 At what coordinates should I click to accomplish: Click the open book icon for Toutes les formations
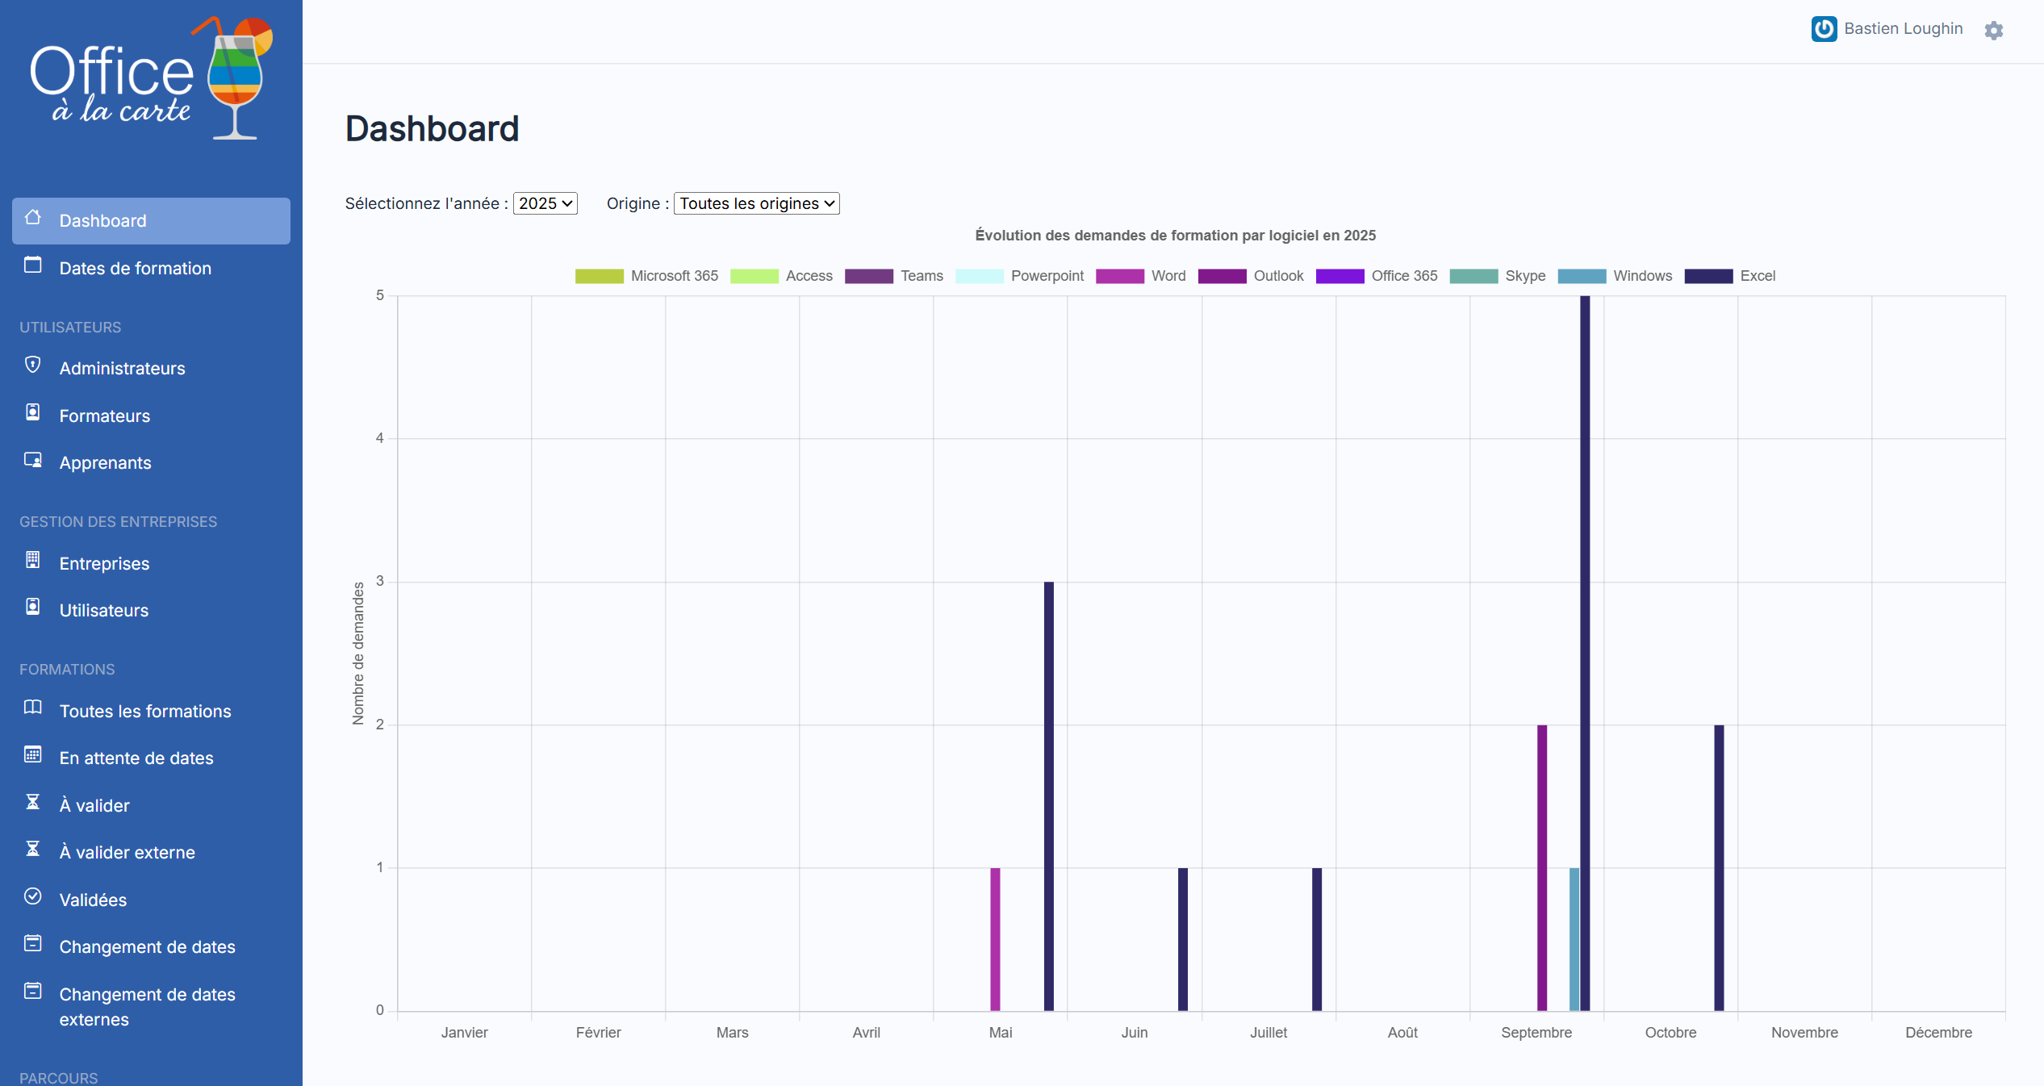pos(32,708)
